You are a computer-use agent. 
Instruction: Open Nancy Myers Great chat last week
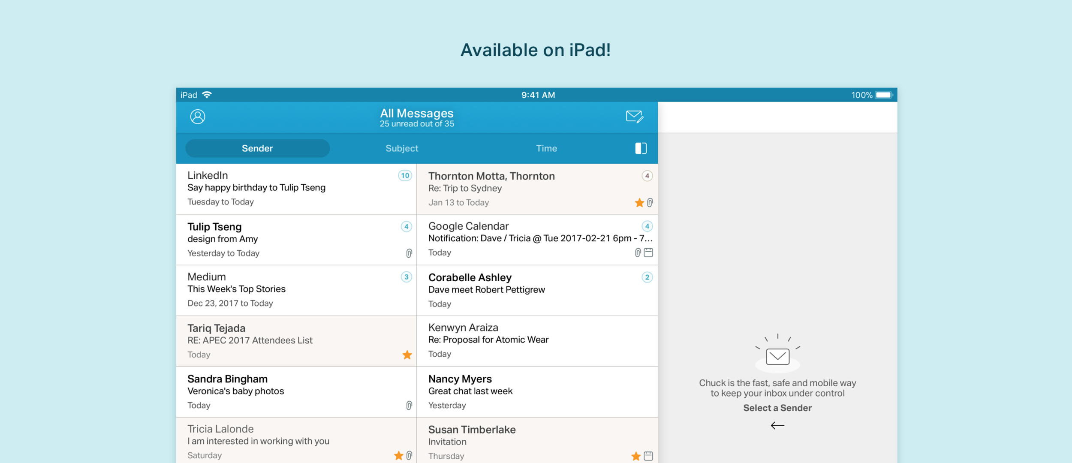(537, 392)
